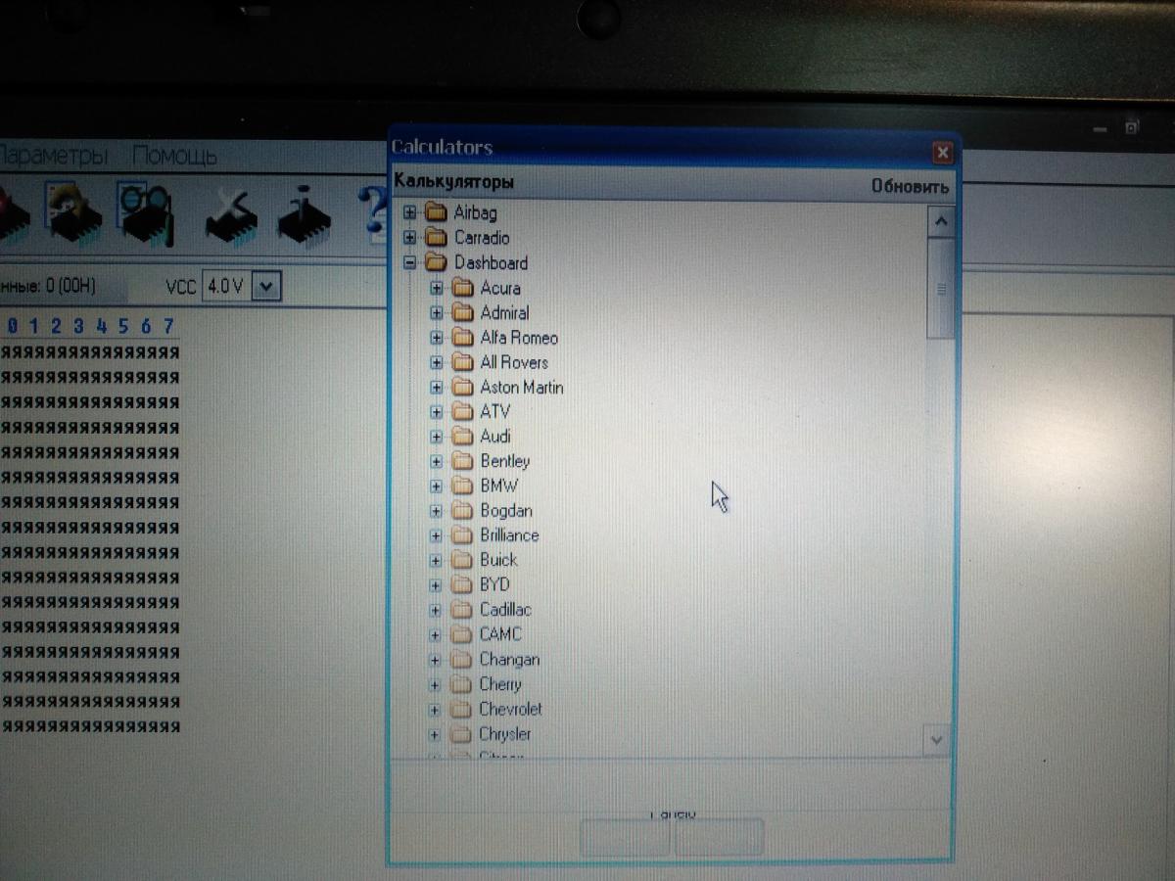Click the Carradio folder icon

[x=437, y=238]
